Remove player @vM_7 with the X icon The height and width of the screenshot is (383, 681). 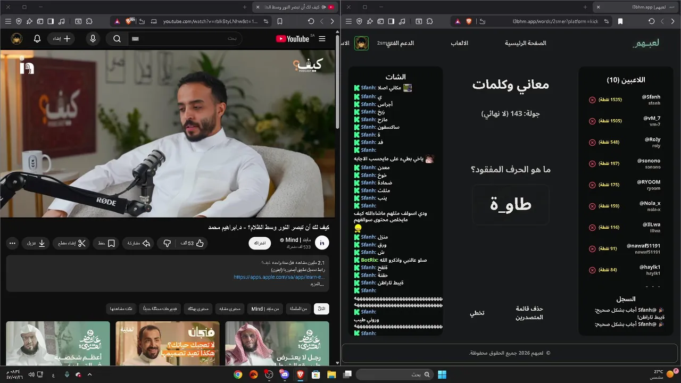tap(592, 121)
